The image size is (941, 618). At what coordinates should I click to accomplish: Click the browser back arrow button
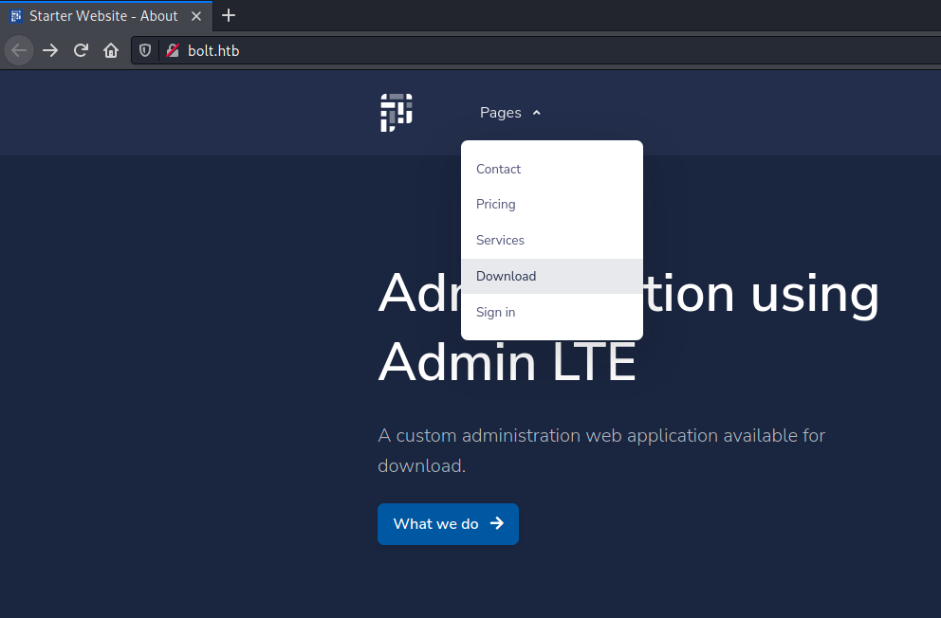click(19, 51)
